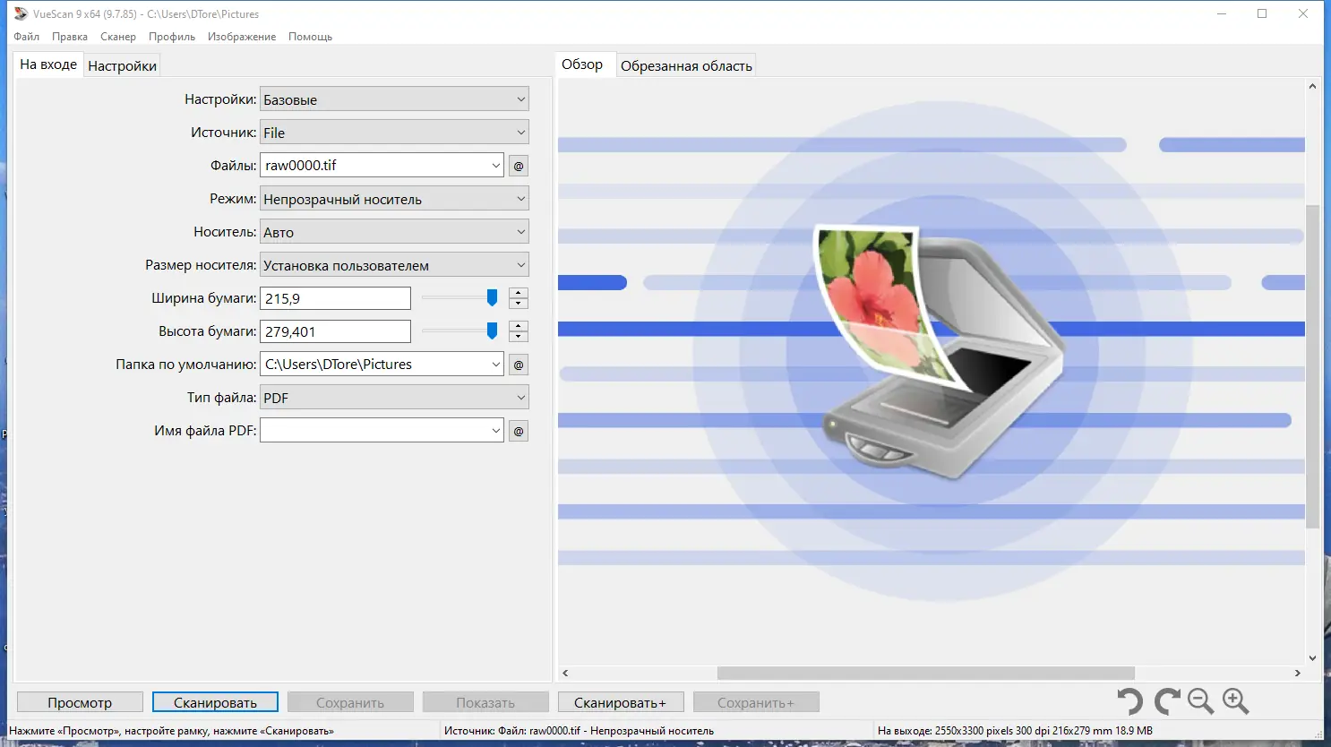
Task: Open the Источник dropdown showing File
Action: pos(394,133)
